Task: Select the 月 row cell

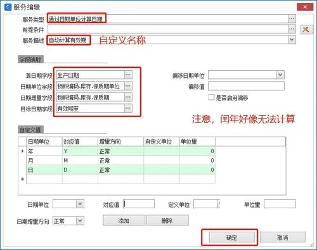Action: [x=44, y=161]
